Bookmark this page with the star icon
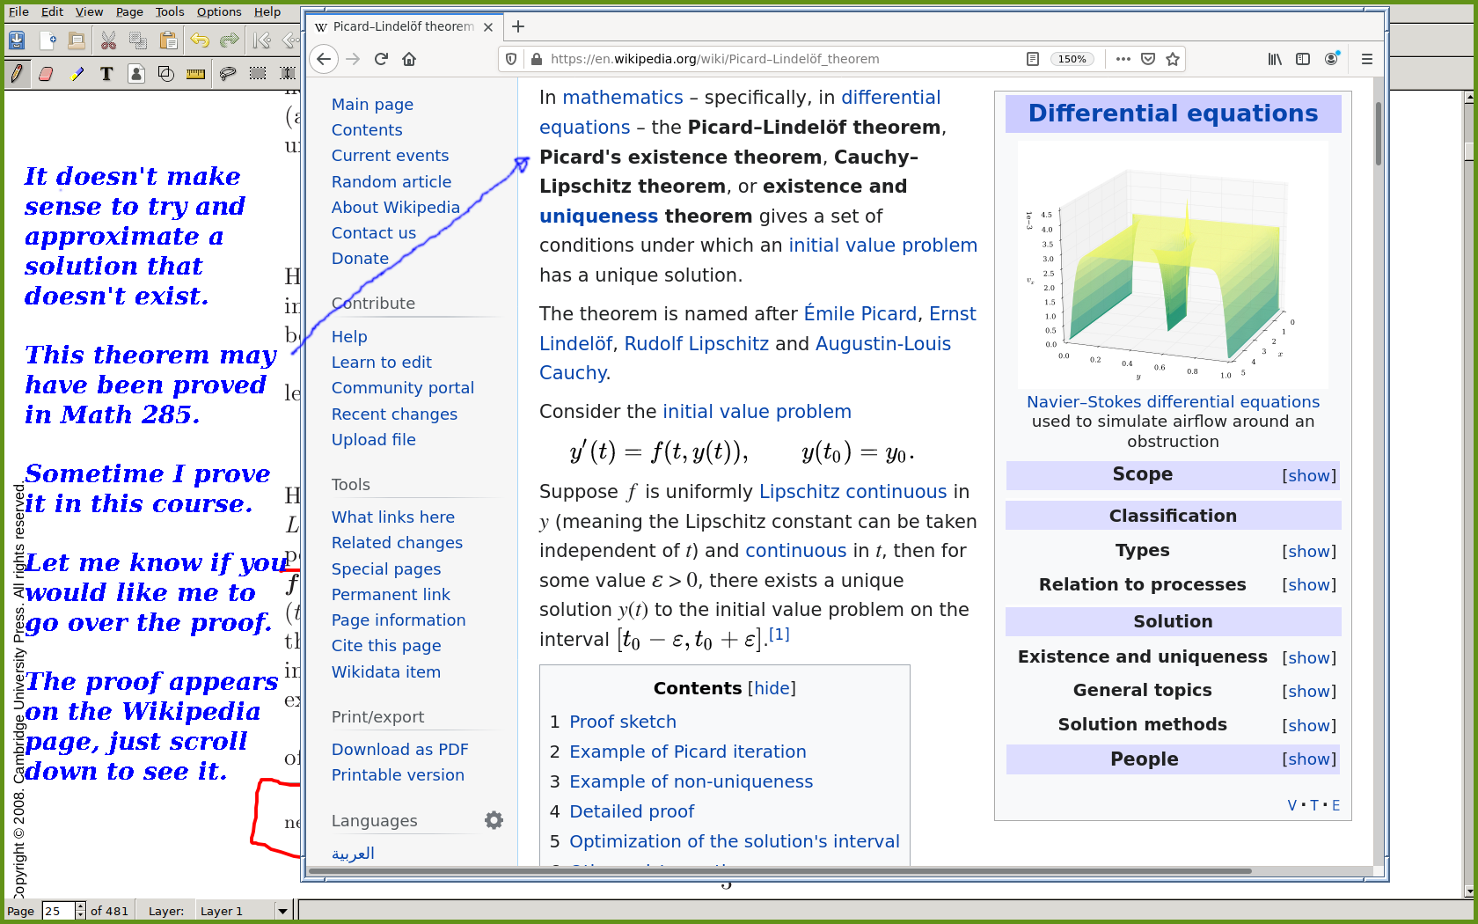1478x924 pixels. (1173, 59)
